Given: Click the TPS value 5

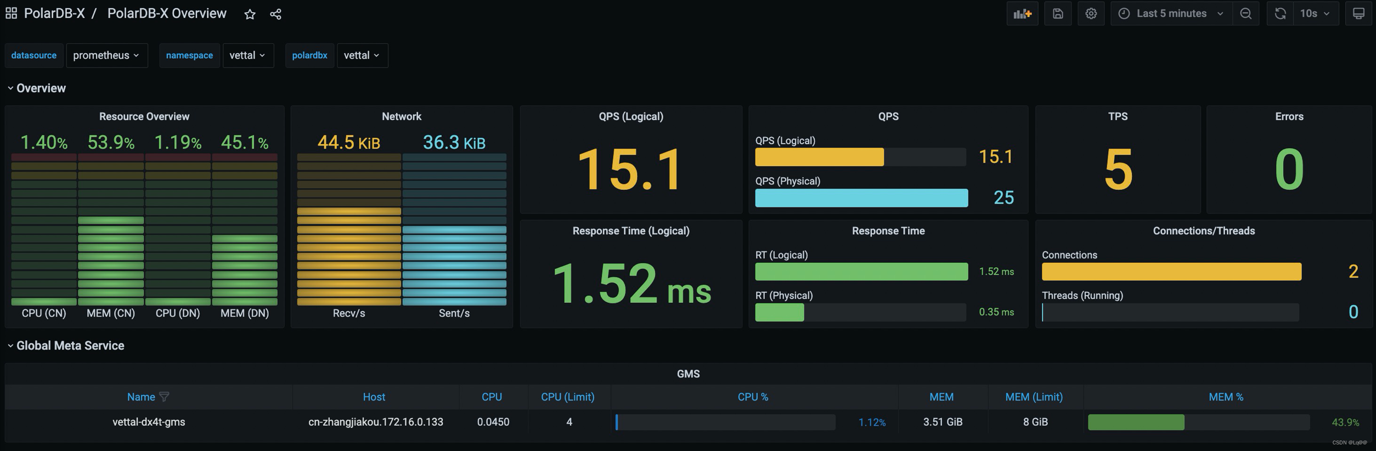Looking at the screenshot, I should click(1118, 170).
